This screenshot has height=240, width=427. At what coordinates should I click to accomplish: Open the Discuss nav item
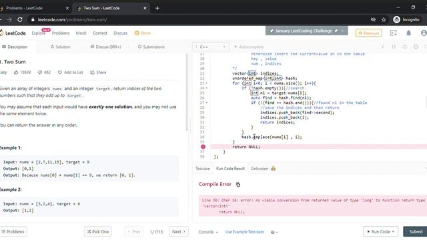pyautogui.click(x=120, y=33)
